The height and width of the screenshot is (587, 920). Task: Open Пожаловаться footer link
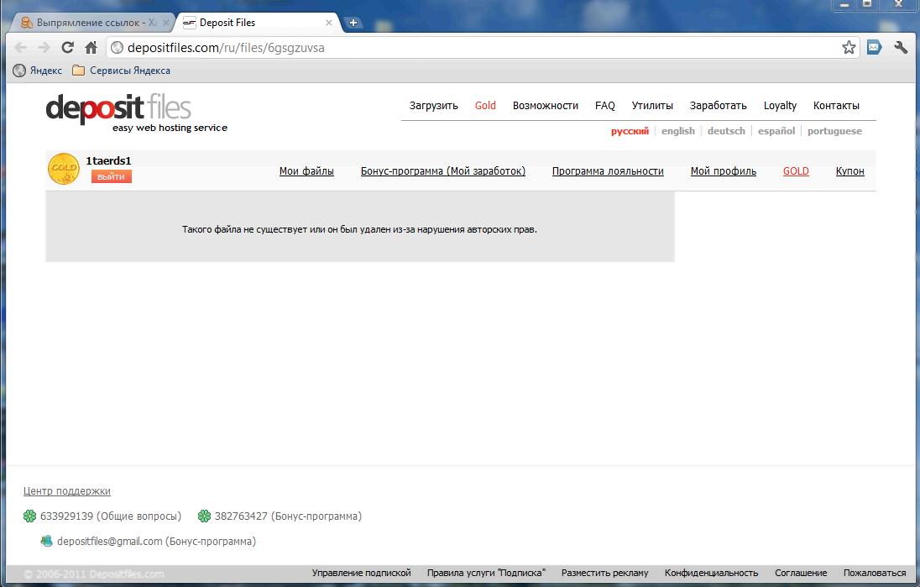click(874, 573)
